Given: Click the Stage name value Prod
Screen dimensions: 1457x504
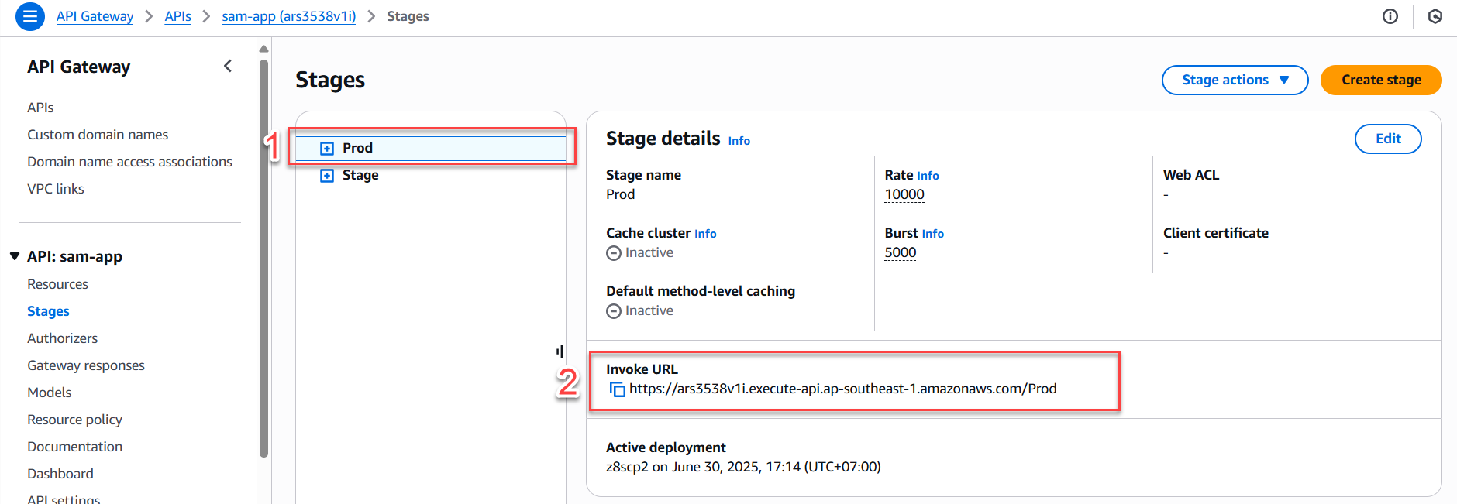Looking at the screenshot, I should (620, 194).
